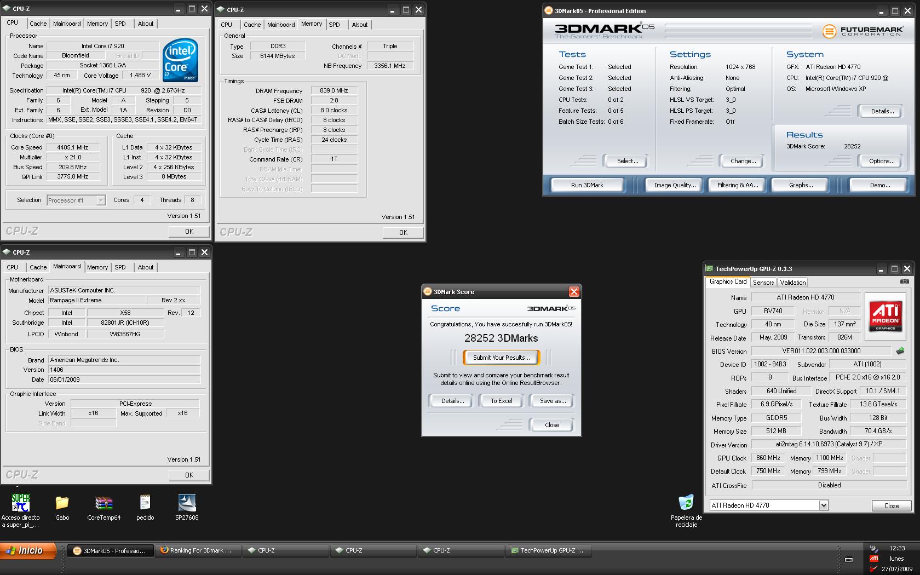The width and height of the screenshot is (920, 575).
Task: Open the super_pi shortcut desktop icon
Action: coord(21,503)
